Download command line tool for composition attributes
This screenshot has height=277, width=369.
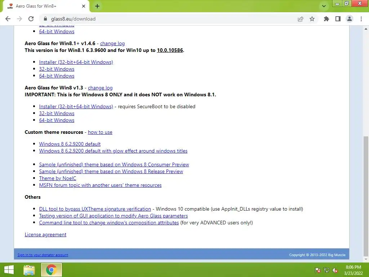coord(109,223)
